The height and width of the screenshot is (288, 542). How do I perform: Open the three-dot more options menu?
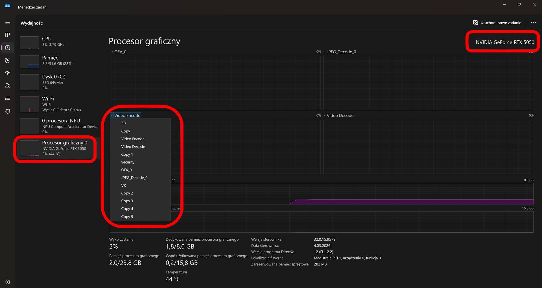pyautogui.click(x=534, y=23)
